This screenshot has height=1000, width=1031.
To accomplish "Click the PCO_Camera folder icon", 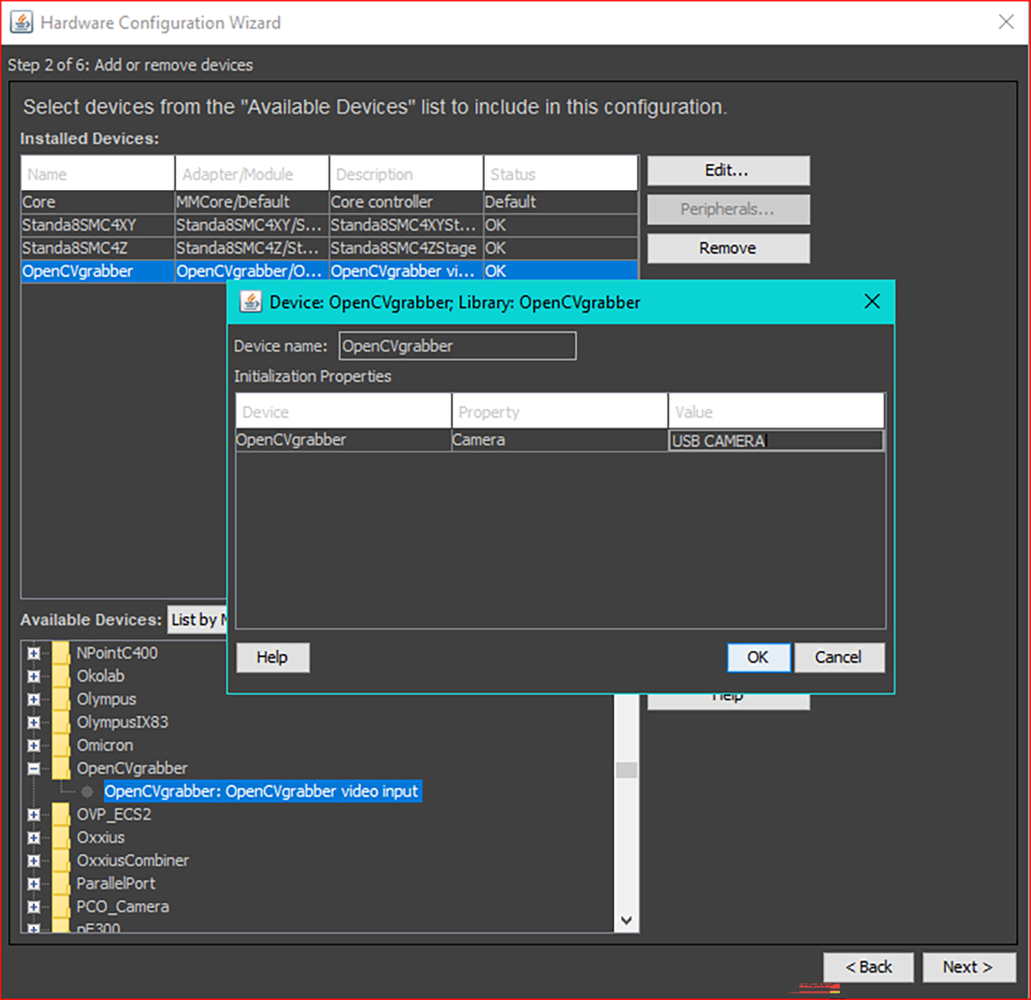I will 61,907.
